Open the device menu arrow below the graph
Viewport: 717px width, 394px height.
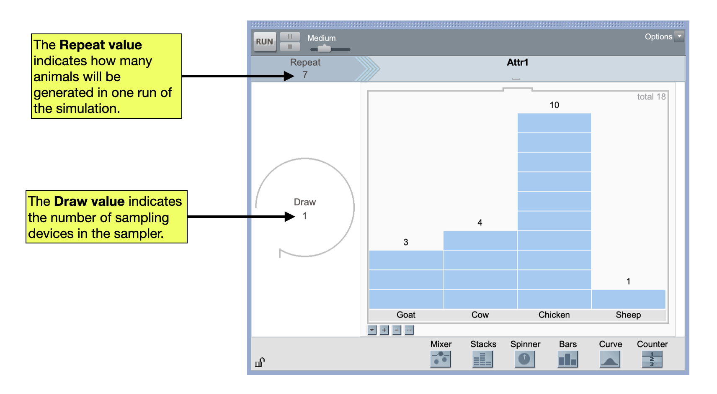(x=372, y=330)
